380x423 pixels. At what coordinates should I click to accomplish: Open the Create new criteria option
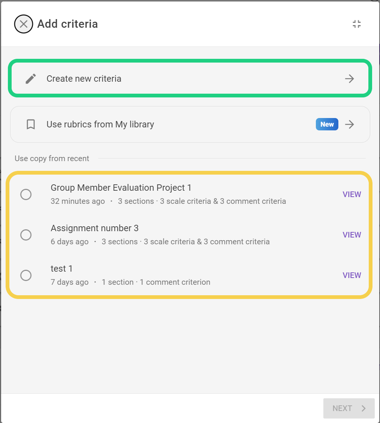[x=84, y=79]
